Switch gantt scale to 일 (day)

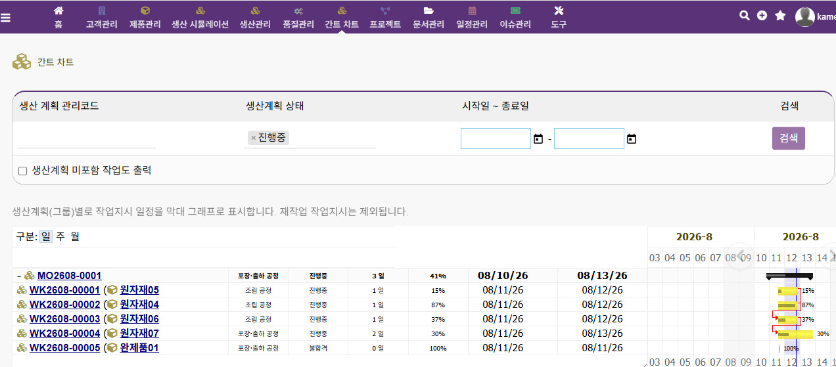(45, 236)
